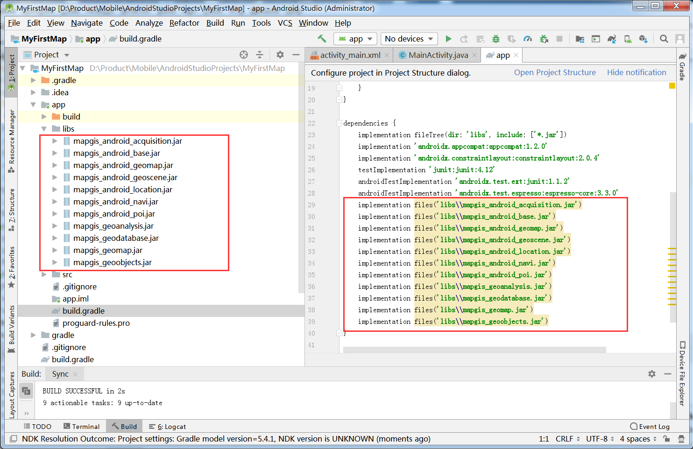Hide the Build panel with minus icon
This screenshot has width=693, height=449.
point(668,374)
